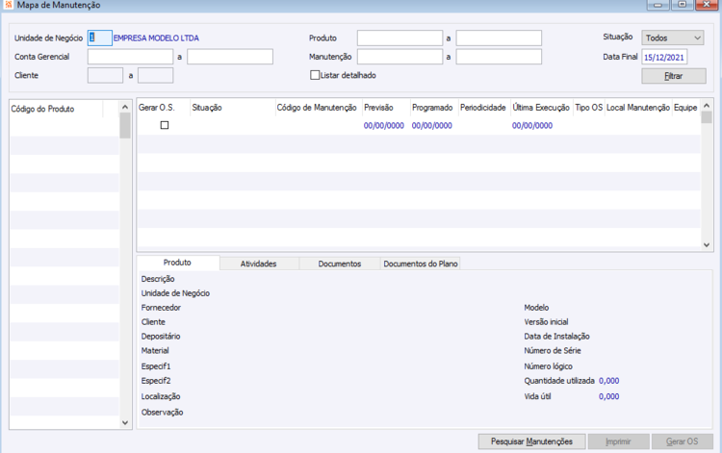
Task: Click the Programado column header
Action: click(x=434, y=108)
